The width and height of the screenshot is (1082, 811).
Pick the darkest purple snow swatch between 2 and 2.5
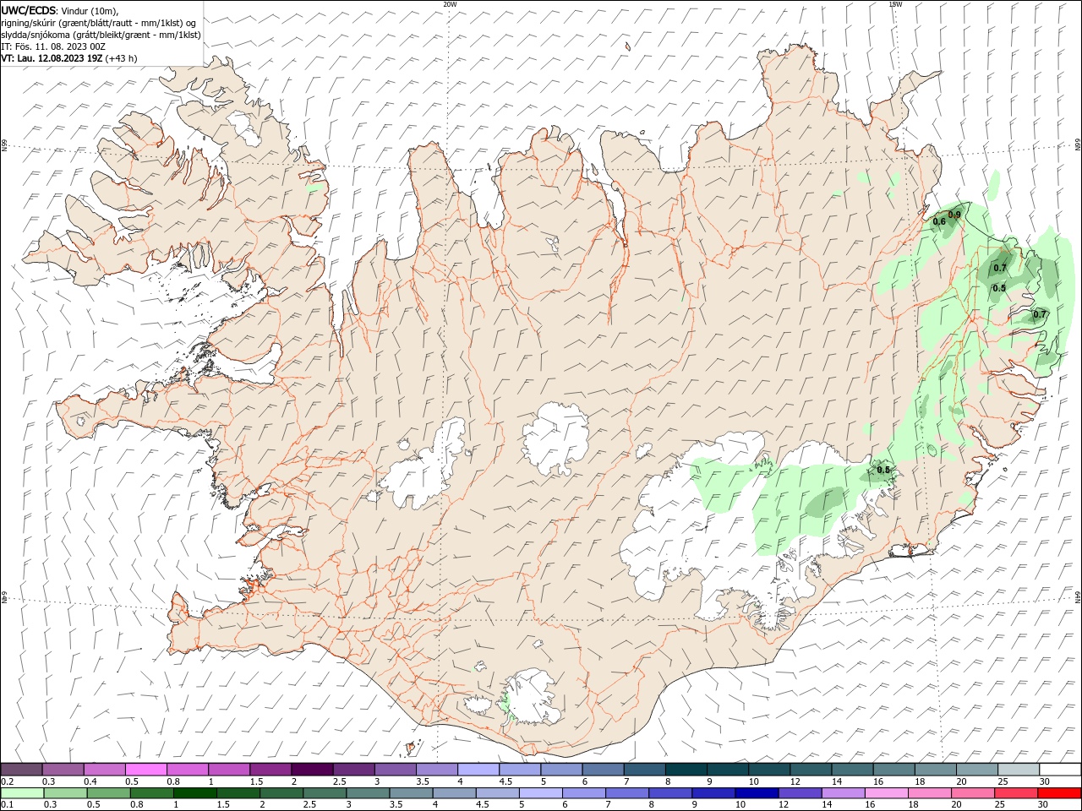pos(311,769)
